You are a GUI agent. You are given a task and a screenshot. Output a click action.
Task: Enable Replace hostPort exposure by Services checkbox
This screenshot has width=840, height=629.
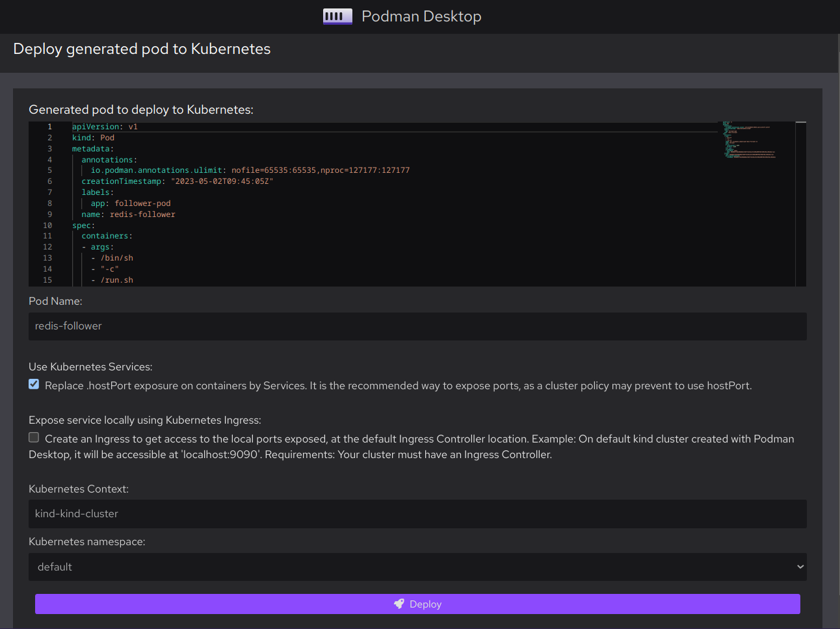pos(34,384)
